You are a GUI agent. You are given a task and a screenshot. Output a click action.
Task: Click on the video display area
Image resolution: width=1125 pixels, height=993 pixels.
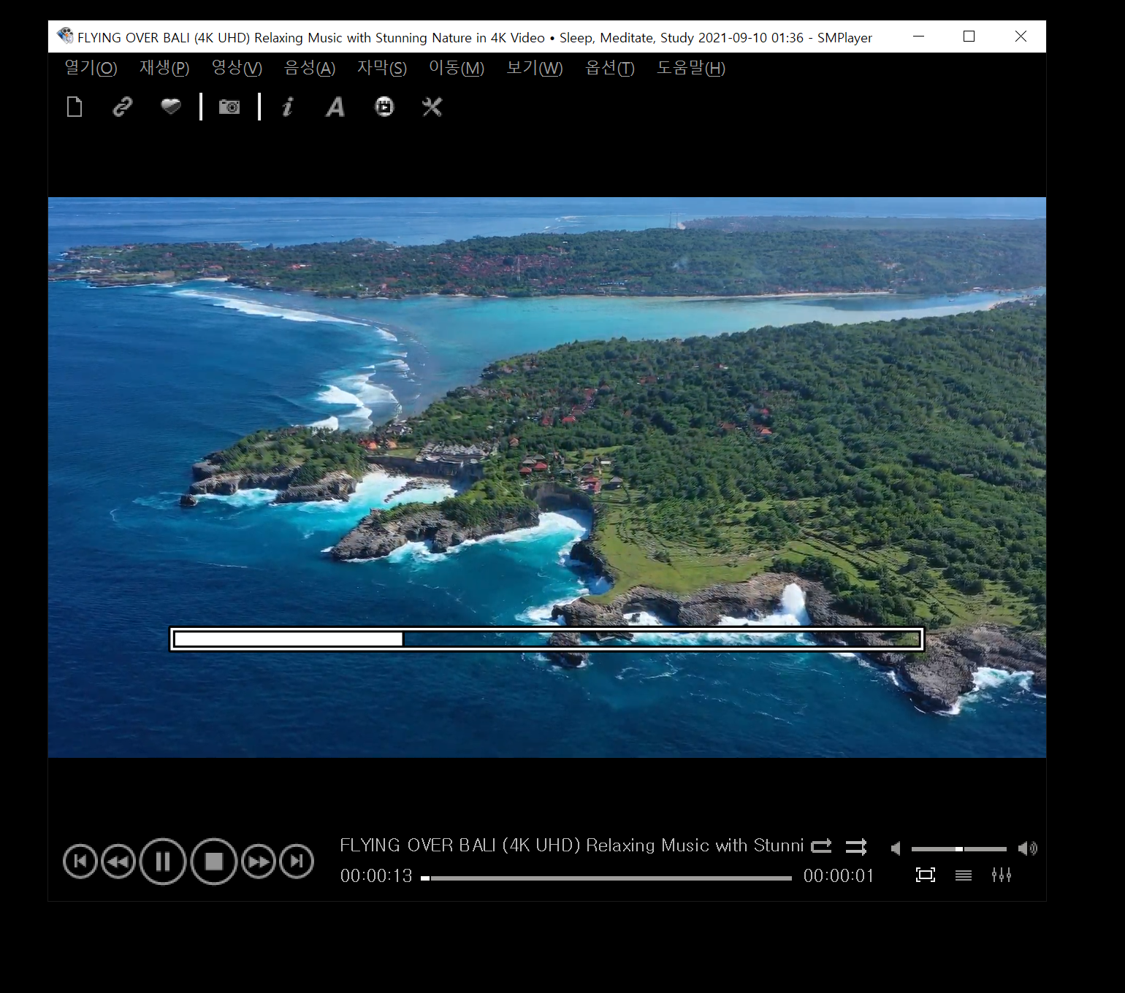coord(547,478)
